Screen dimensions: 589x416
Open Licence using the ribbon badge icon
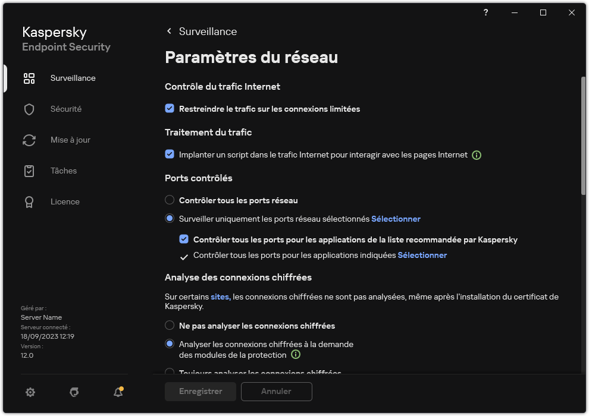(29, 201)
